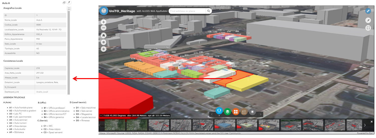
Task: Open the green Layer List widget
Action: [x=227, y=112]
